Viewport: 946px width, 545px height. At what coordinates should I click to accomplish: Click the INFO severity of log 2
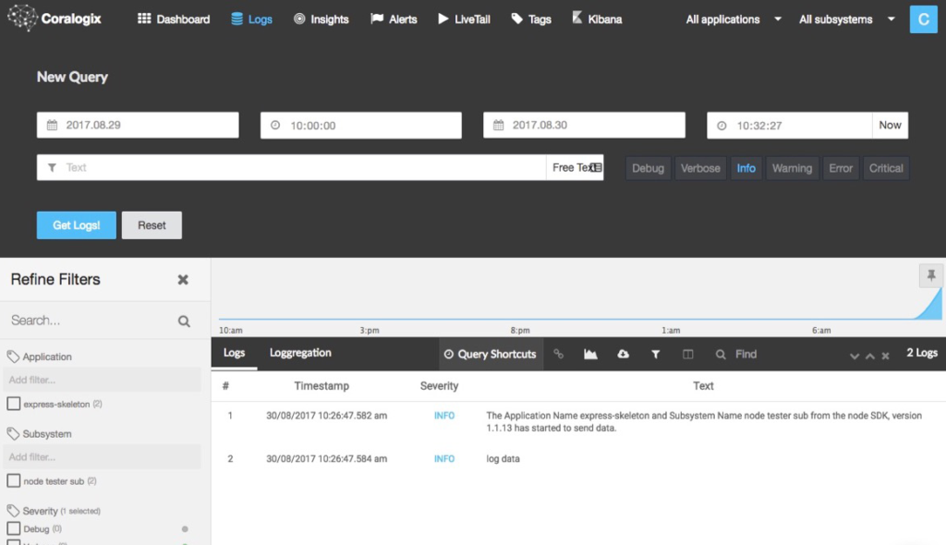[x=444, y=459]
